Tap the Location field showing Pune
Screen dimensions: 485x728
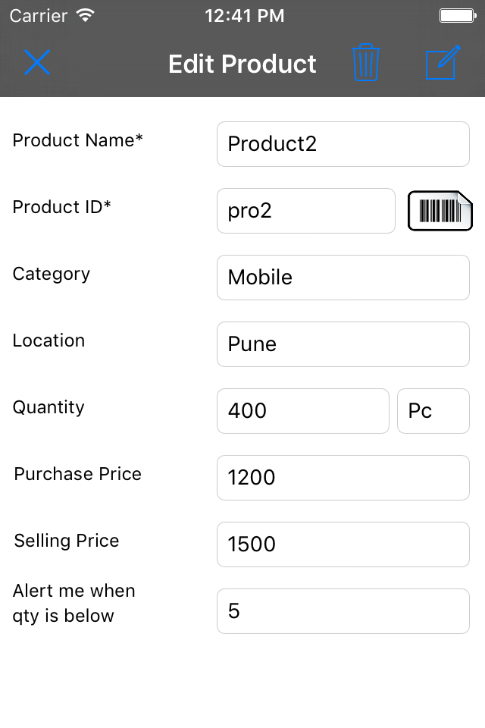point(343,344)
